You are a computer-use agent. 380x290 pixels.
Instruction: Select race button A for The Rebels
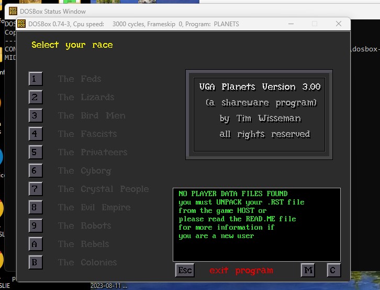point(36,244)
